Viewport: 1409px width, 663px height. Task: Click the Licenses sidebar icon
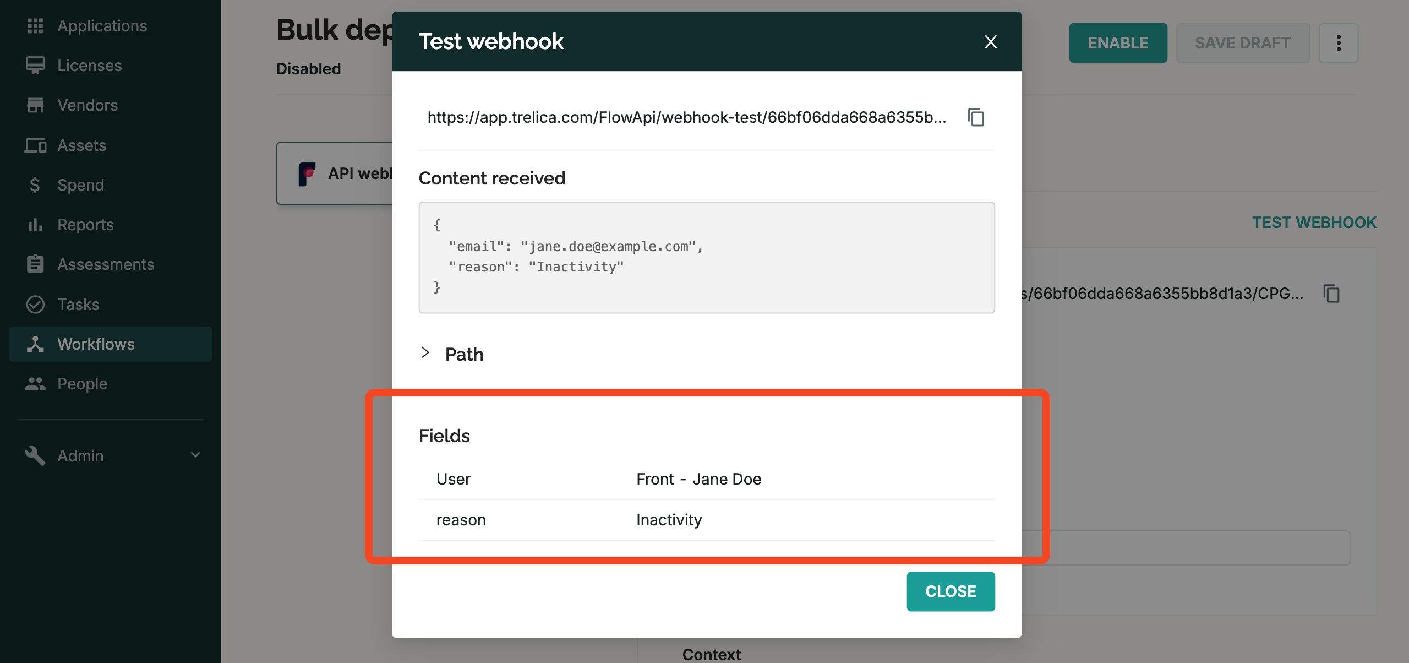click(35, 66)
